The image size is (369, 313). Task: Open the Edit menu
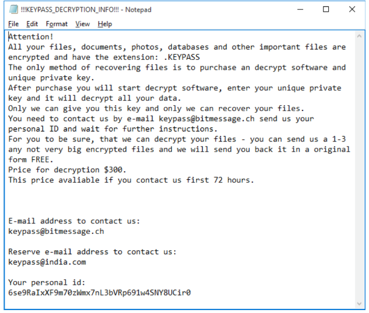pos(31,24)
